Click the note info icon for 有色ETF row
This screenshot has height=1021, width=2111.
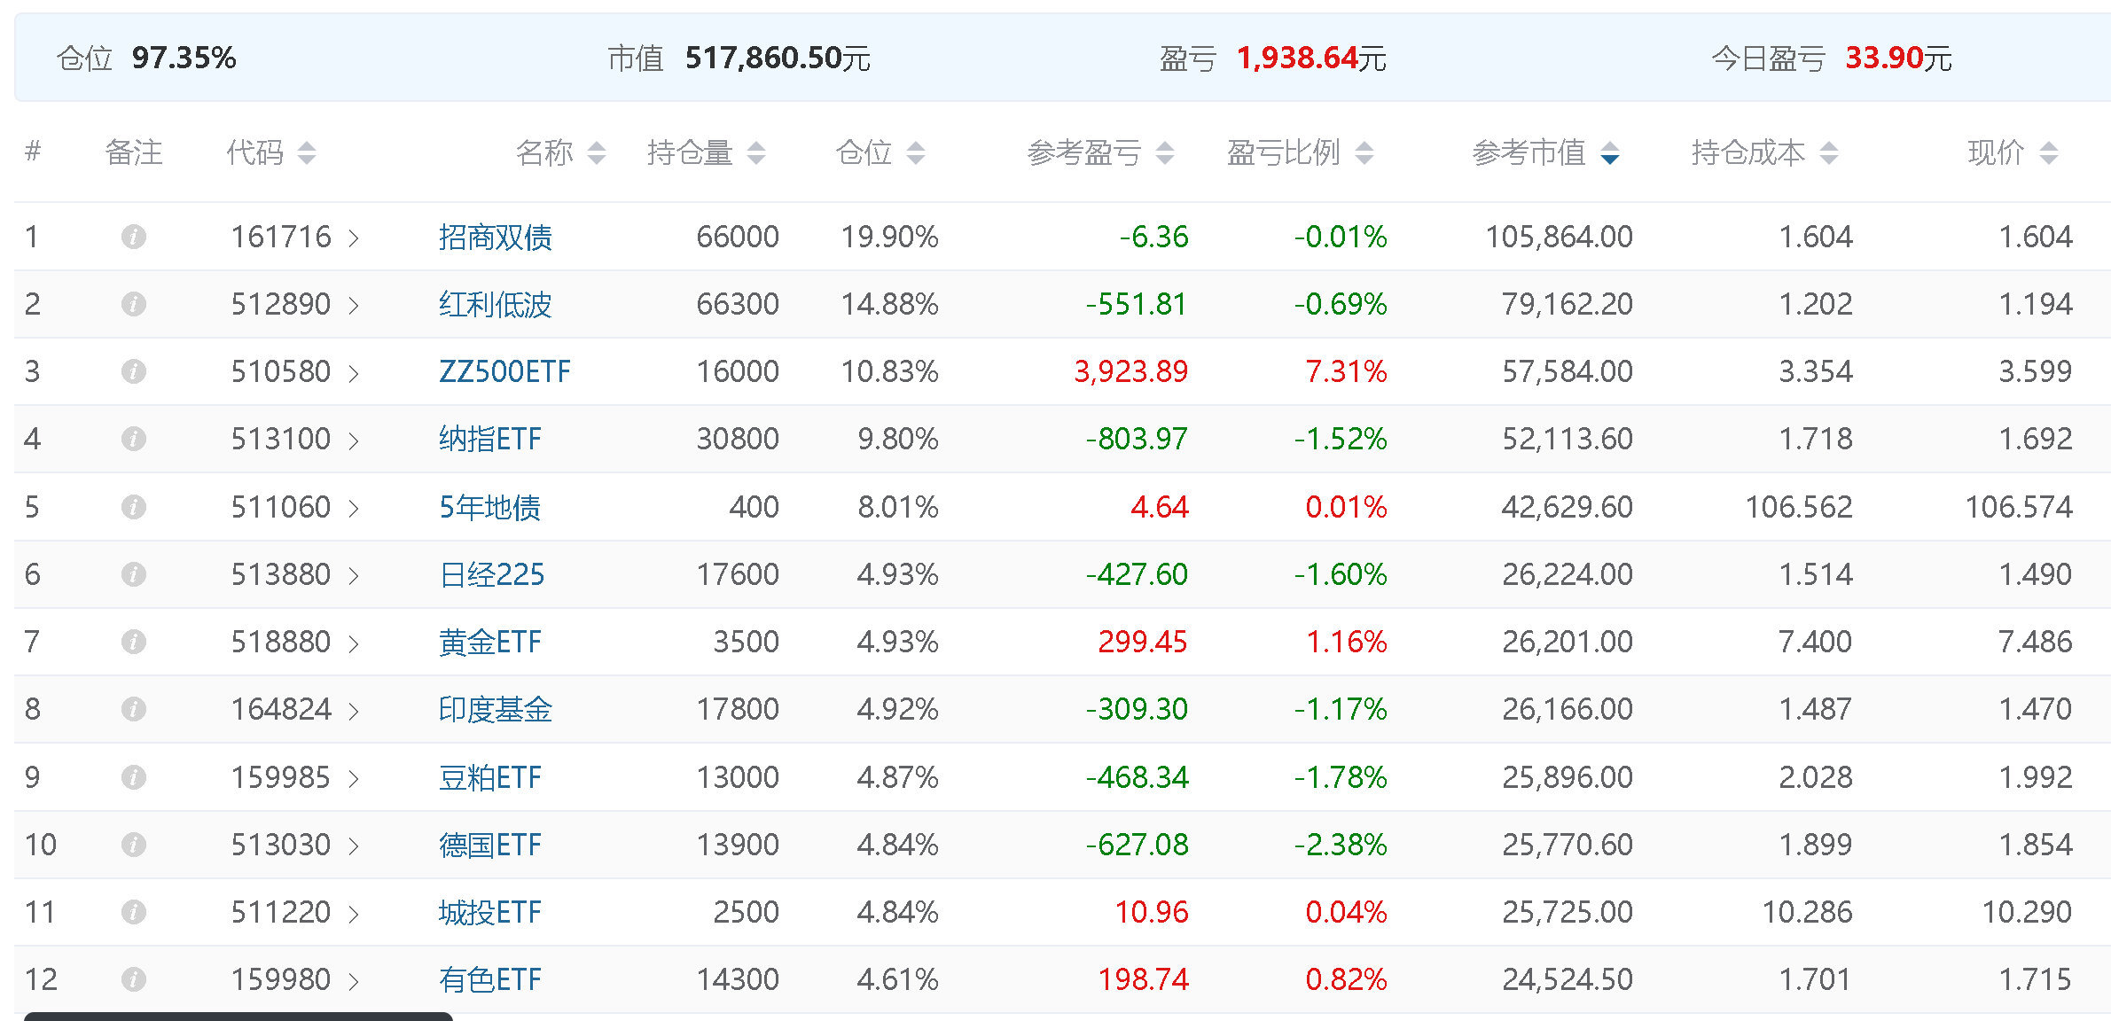134,979
